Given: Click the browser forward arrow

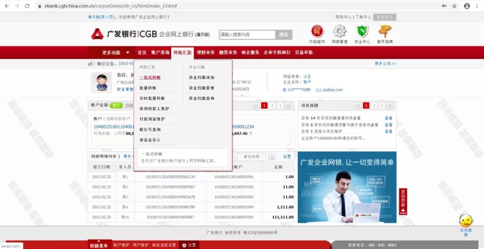Looking at the screenshot, I should coord(17,6).
